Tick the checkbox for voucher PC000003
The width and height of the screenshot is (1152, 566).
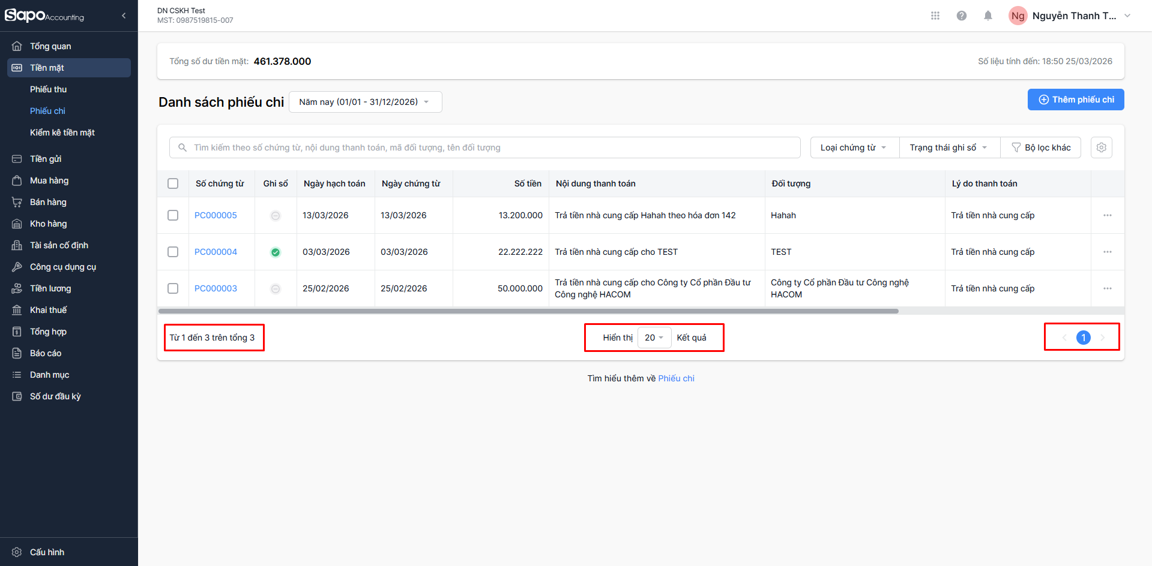click(x=173, y=288)
